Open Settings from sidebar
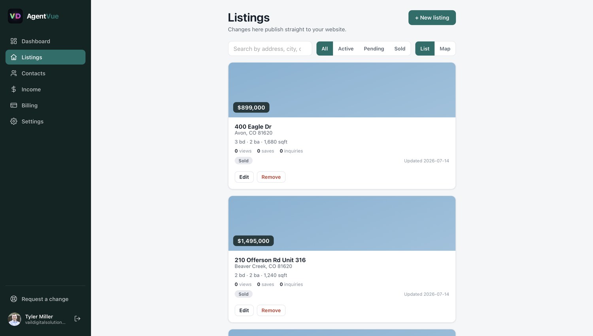Viewport: 593px width, 336px height. point(45,121)
